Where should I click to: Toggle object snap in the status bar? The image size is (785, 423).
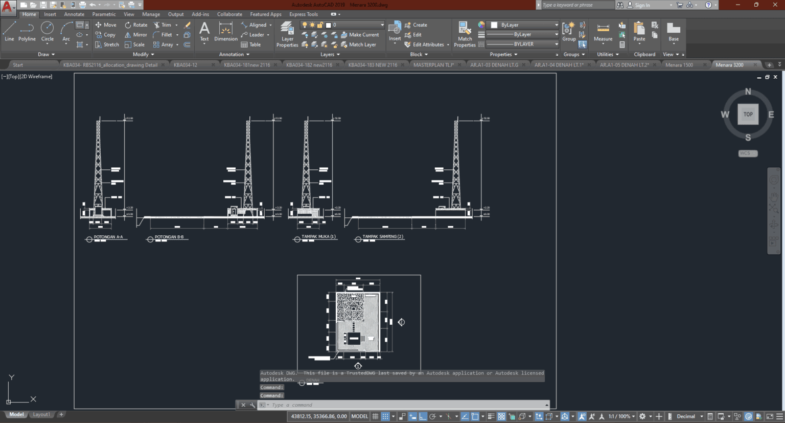point(475,416)
